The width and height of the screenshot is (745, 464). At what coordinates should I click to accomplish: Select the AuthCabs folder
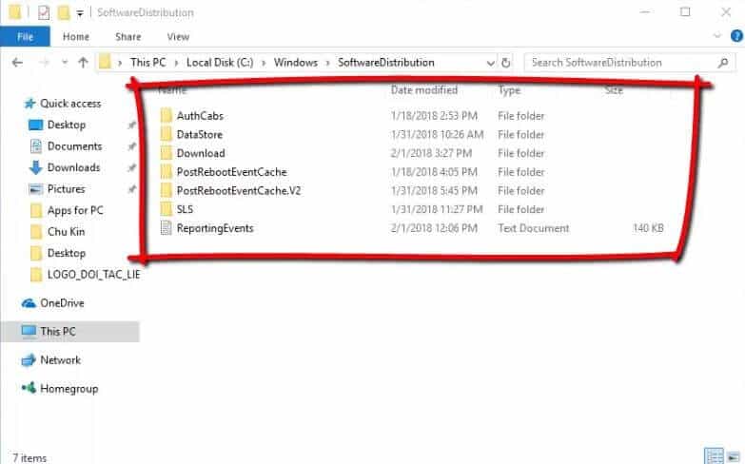200,115
